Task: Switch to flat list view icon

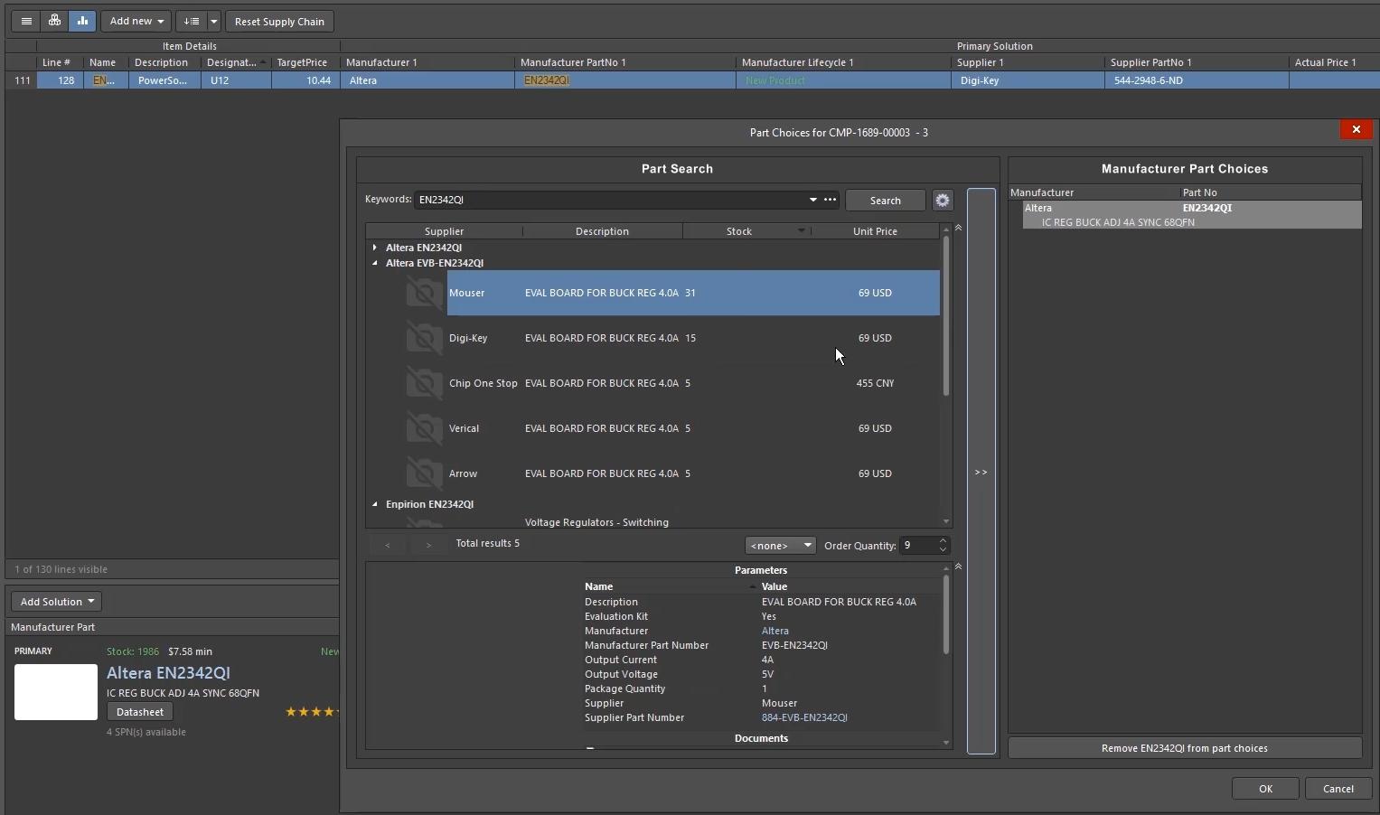Action: (26, 21)
